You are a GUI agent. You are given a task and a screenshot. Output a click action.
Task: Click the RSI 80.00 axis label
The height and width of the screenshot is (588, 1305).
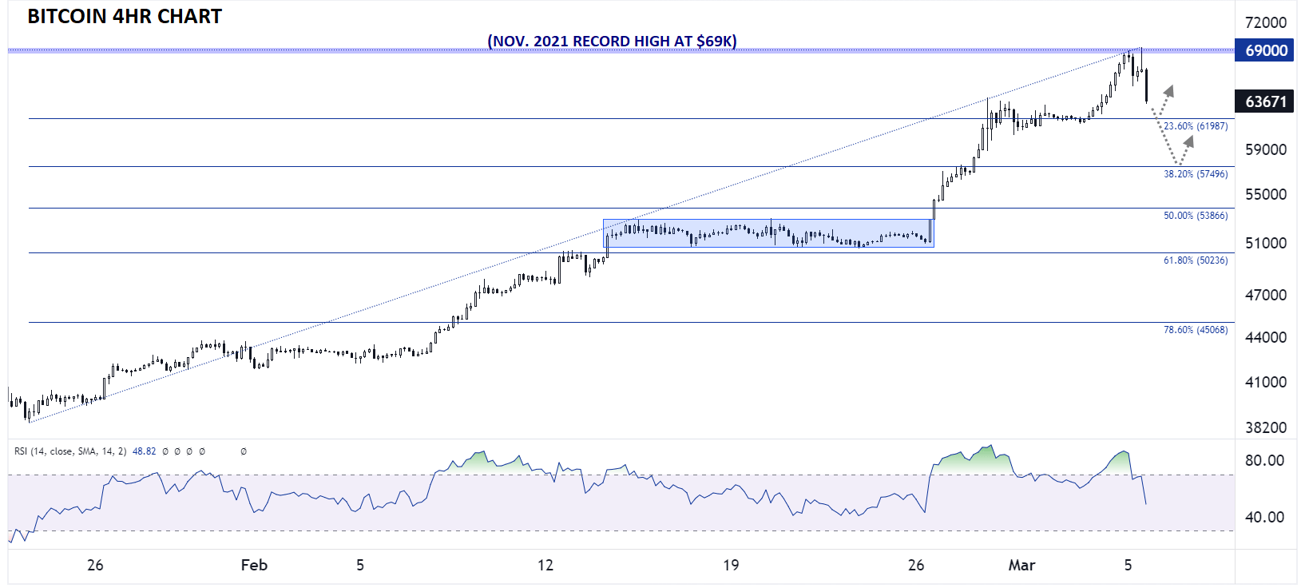pos(1264,460)
